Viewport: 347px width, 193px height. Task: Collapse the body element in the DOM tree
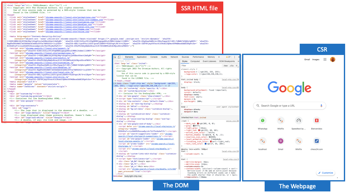116,83
